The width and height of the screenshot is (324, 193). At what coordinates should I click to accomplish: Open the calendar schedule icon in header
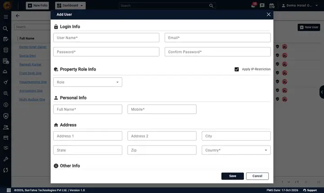272,5
